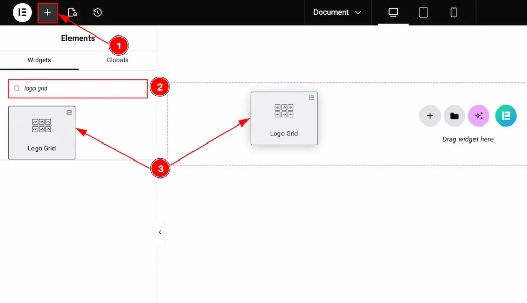Open template library folder icon
Viewport: 527px width, 303px height.
[454, 116]
